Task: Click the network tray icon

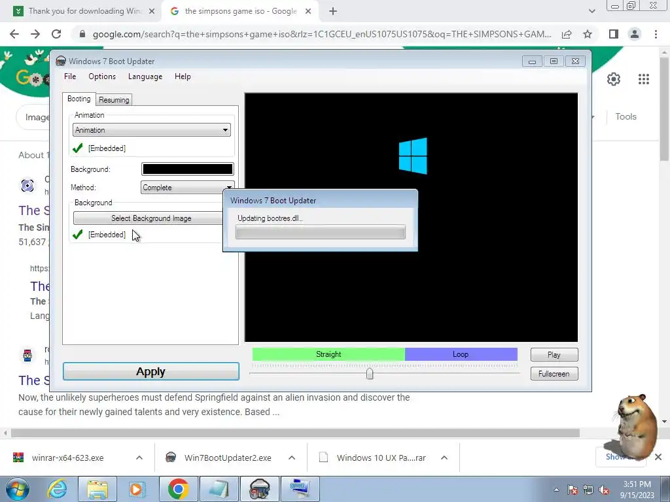Action: coord(588,490)
